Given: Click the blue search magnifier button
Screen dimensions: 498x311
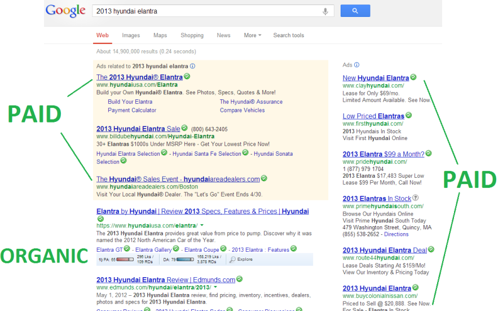Looking at the screenshot, I should (x=355, y=11).
